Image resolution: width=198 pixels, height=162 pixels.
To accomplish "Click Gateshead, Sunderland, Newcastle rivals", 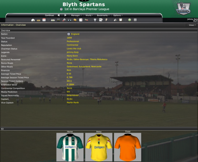I will 84,67.
